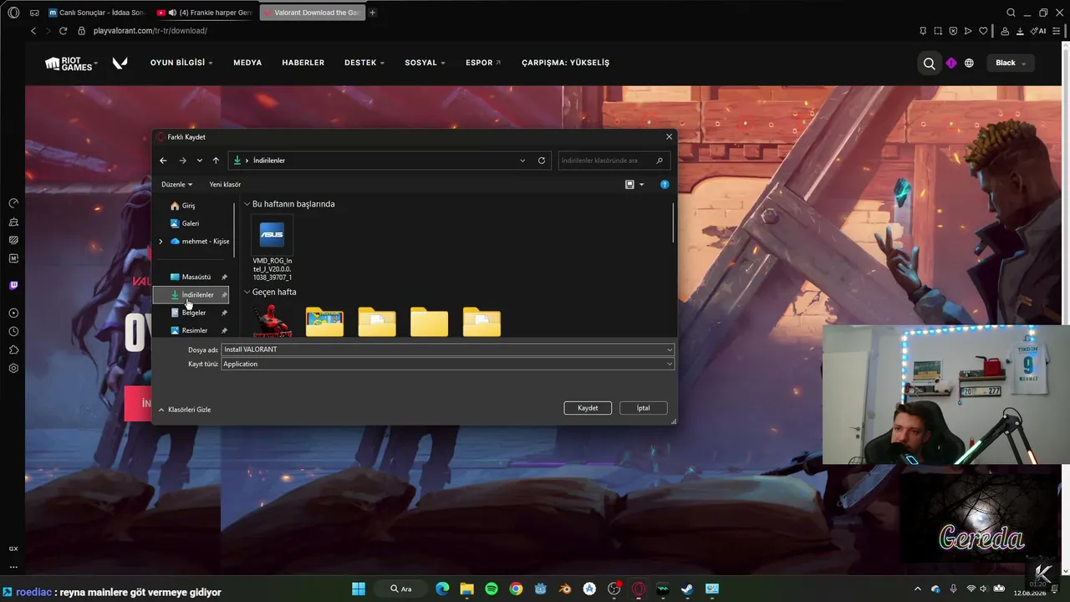Open ÇARPIŞMA: YÜKSELİŞ navigation item

click(x=565, y=63)
